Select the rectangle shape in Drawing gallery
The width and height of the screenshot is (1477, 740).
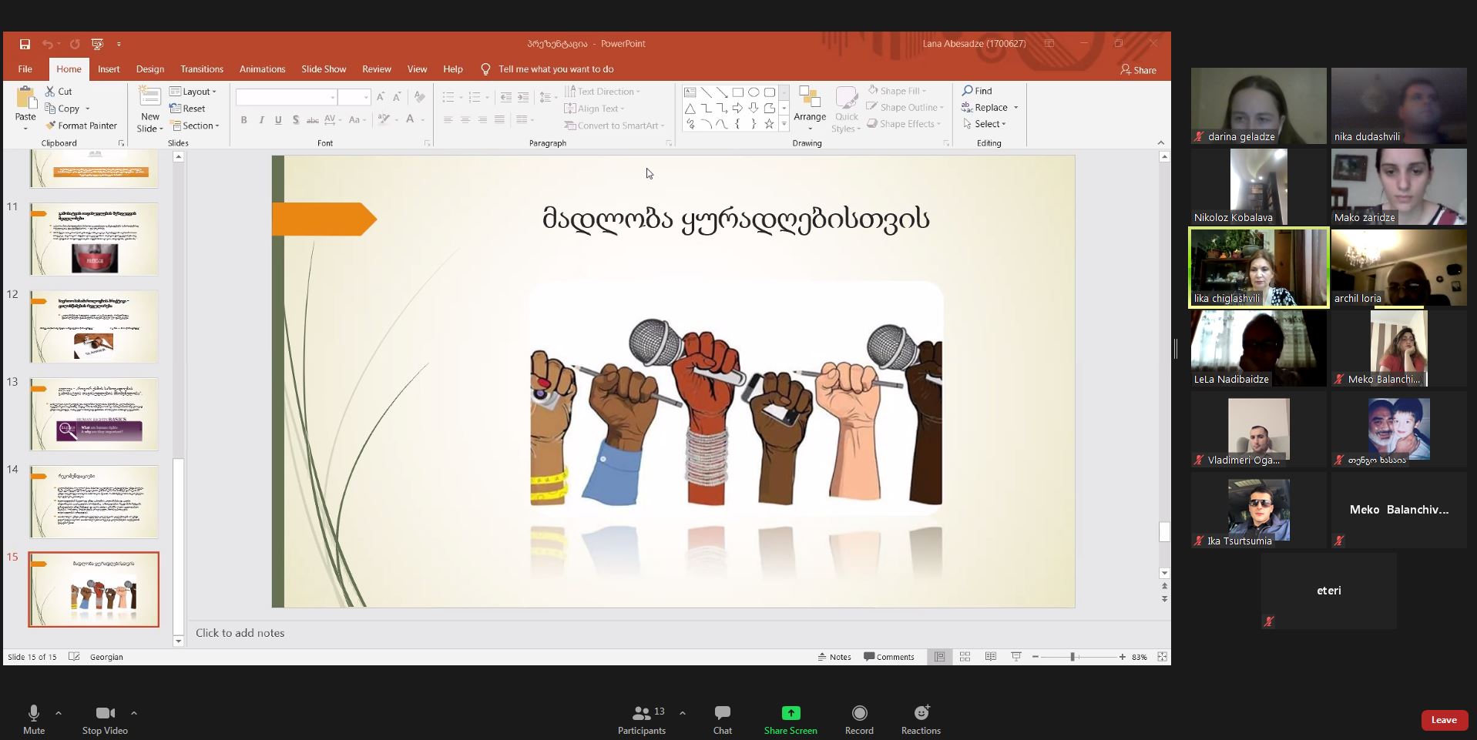tap(737, 92)
